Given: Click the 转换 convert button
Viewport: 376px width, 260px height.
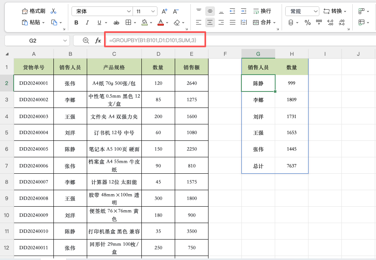Looking at the screenshot, I should point(335,11).
